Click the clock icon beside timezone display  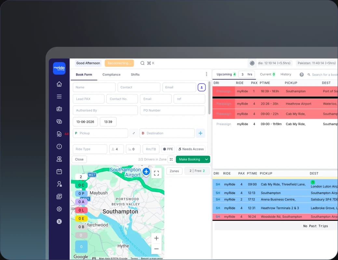click(252, 63)
